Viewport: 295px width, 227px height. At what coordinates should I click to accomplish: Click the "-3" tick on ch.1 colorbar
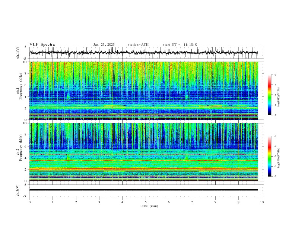coord(275,75)
